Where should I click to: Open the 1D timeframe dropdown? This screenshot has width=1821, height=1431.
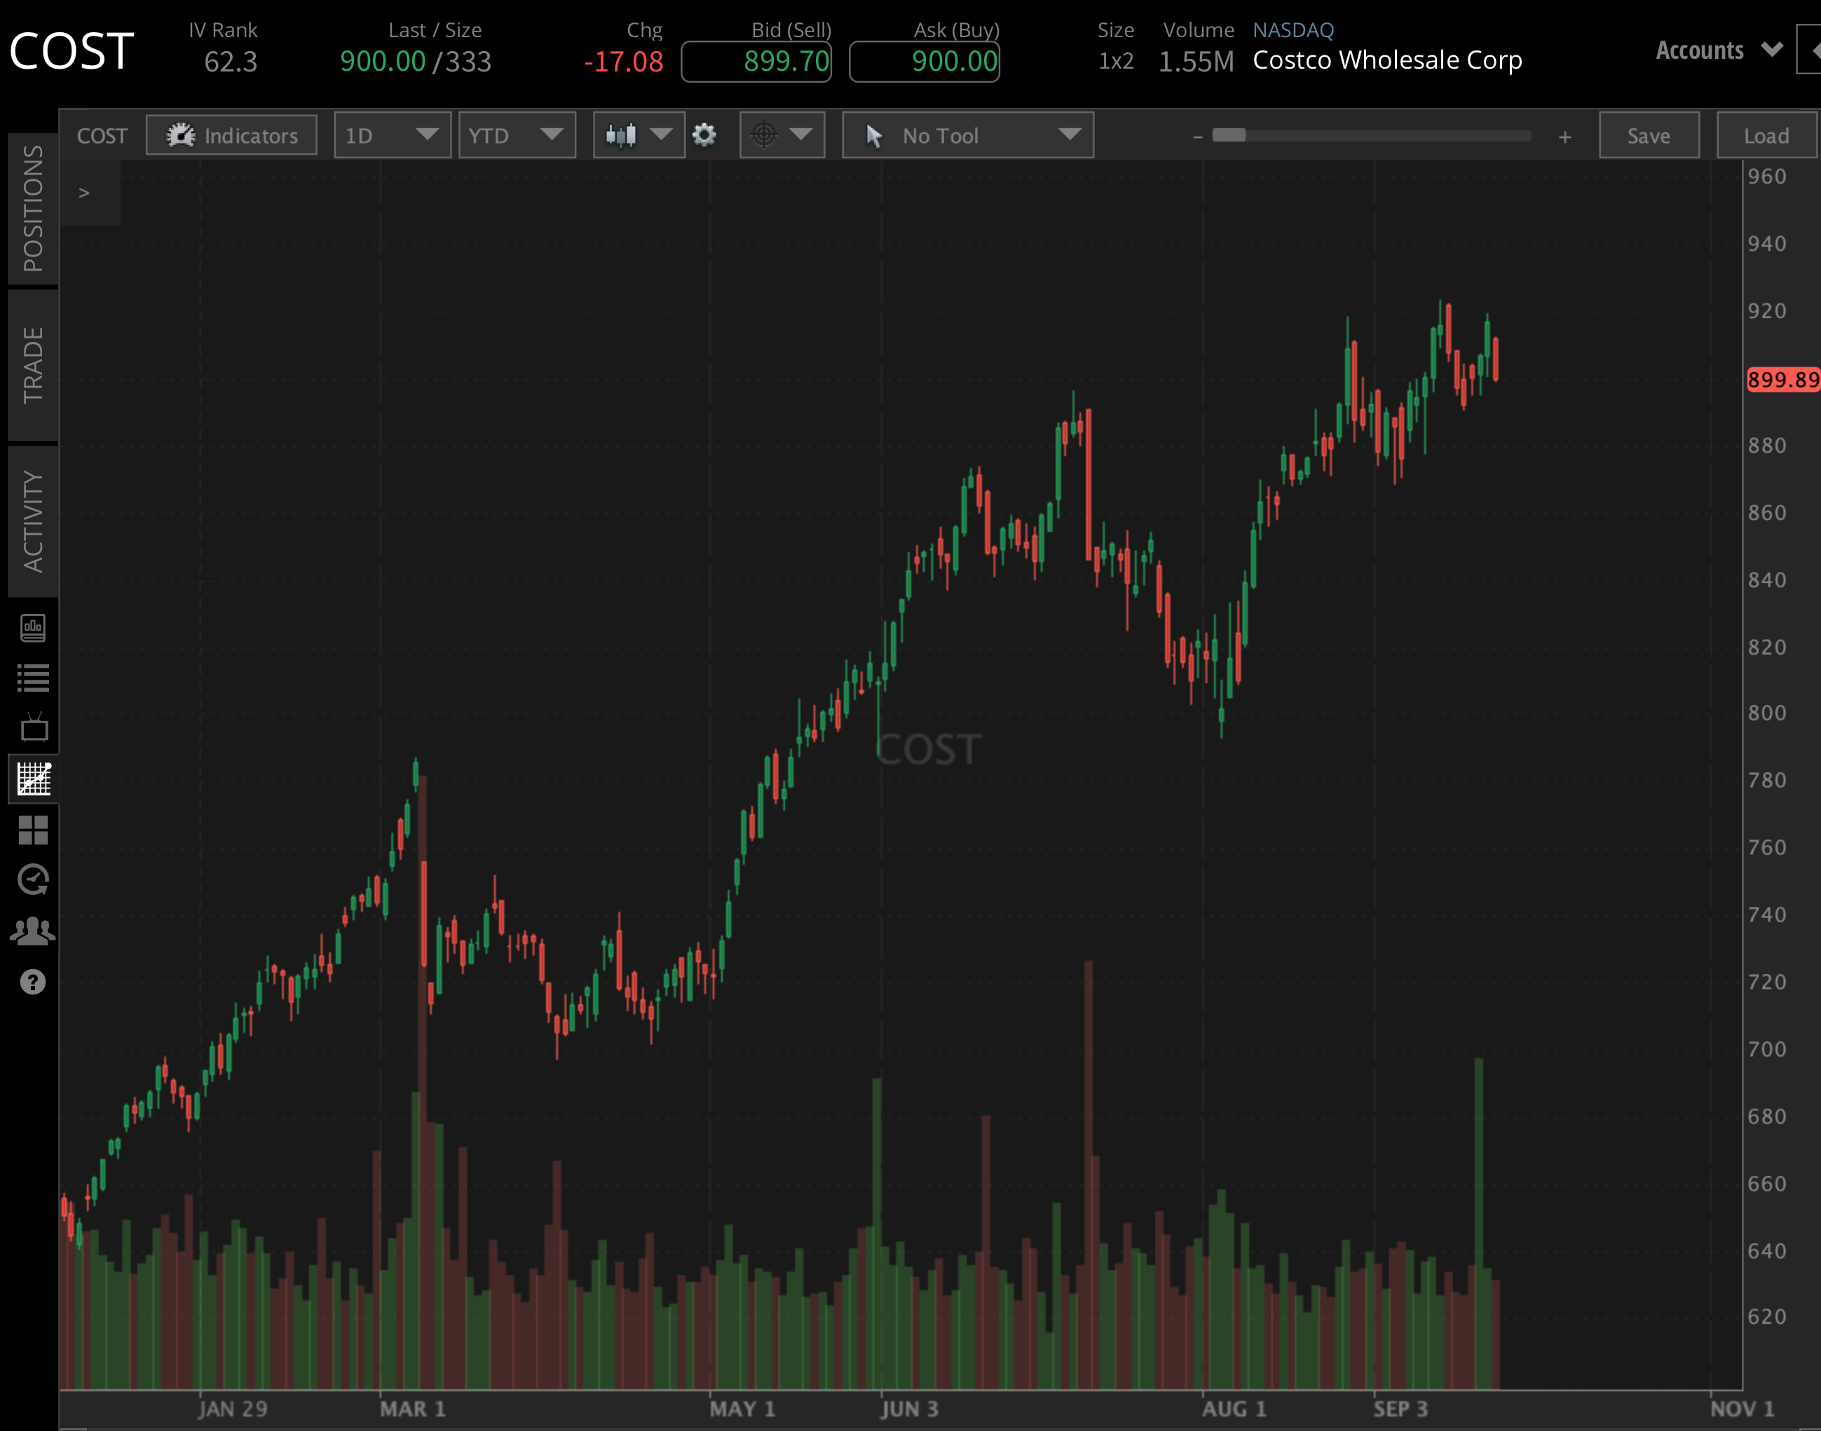coord(390,134)
